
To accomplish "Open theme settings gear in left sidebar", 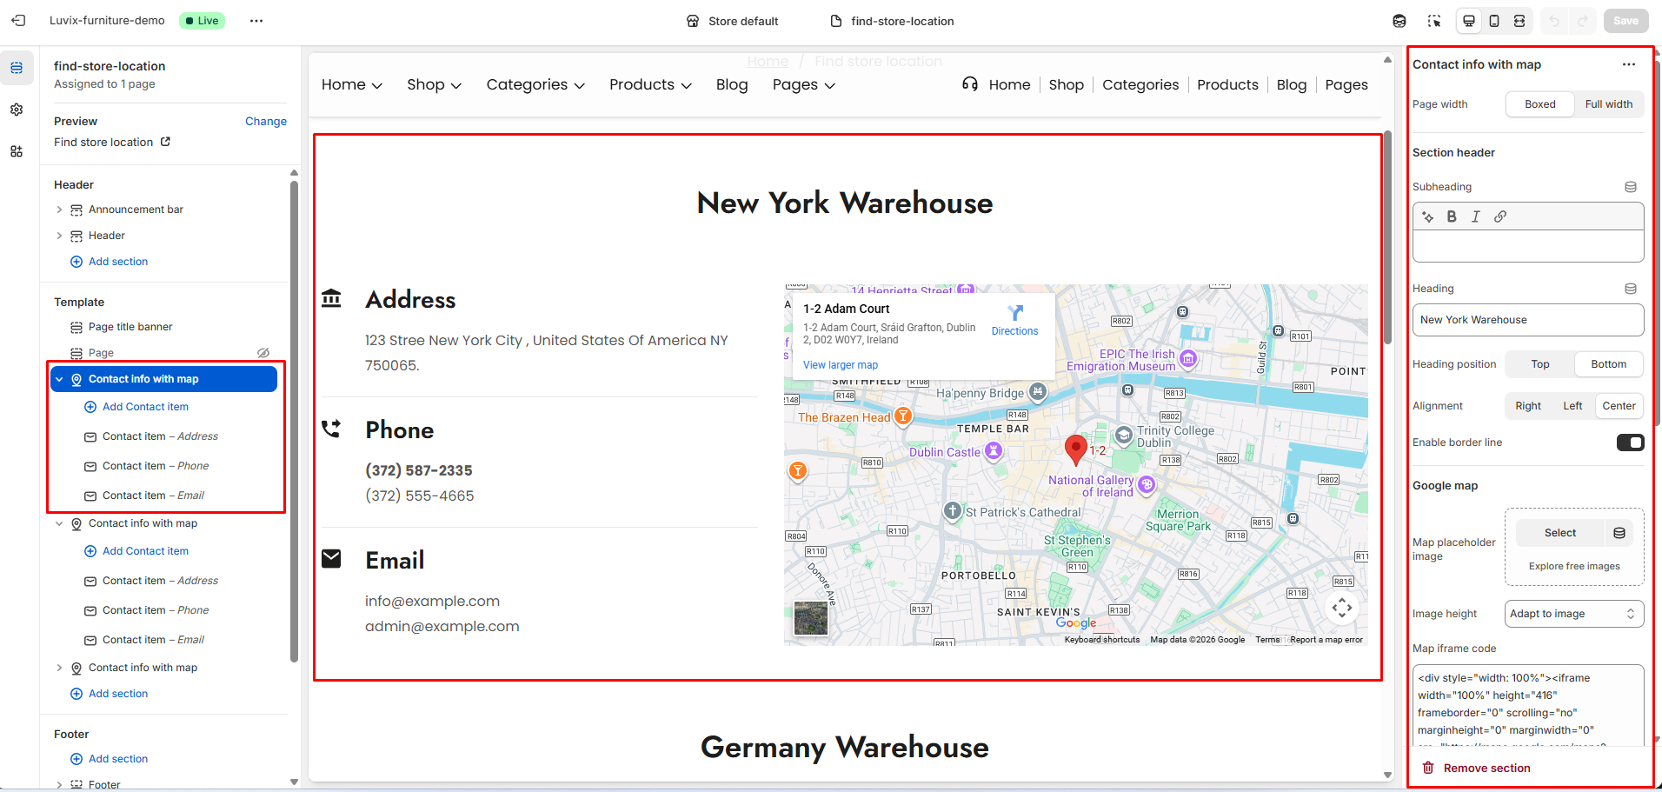I will [17, 110].
